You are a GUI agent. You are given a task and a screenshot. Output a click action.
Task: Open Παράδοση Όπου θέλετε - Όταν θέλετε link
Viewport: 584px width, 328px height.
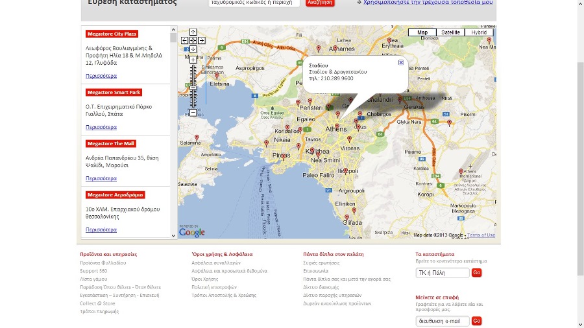click(x=120, y=287)
